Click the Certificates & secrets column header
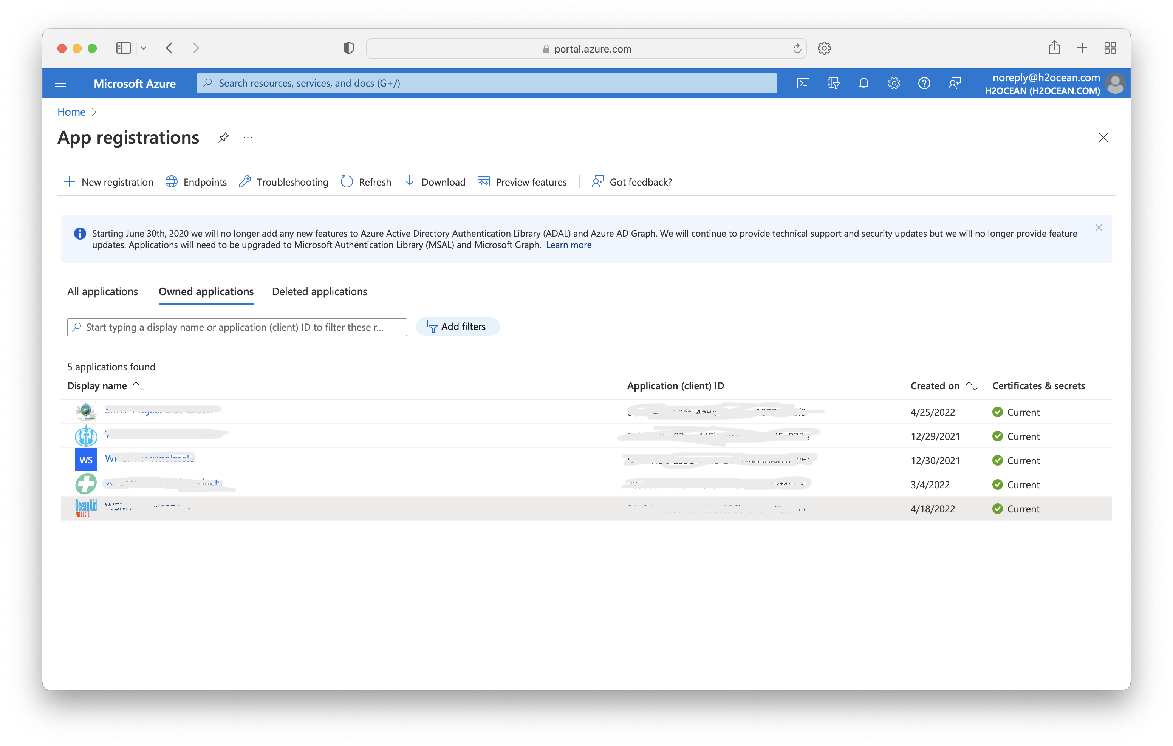 pyautogui.click(x=1038, y=386)
